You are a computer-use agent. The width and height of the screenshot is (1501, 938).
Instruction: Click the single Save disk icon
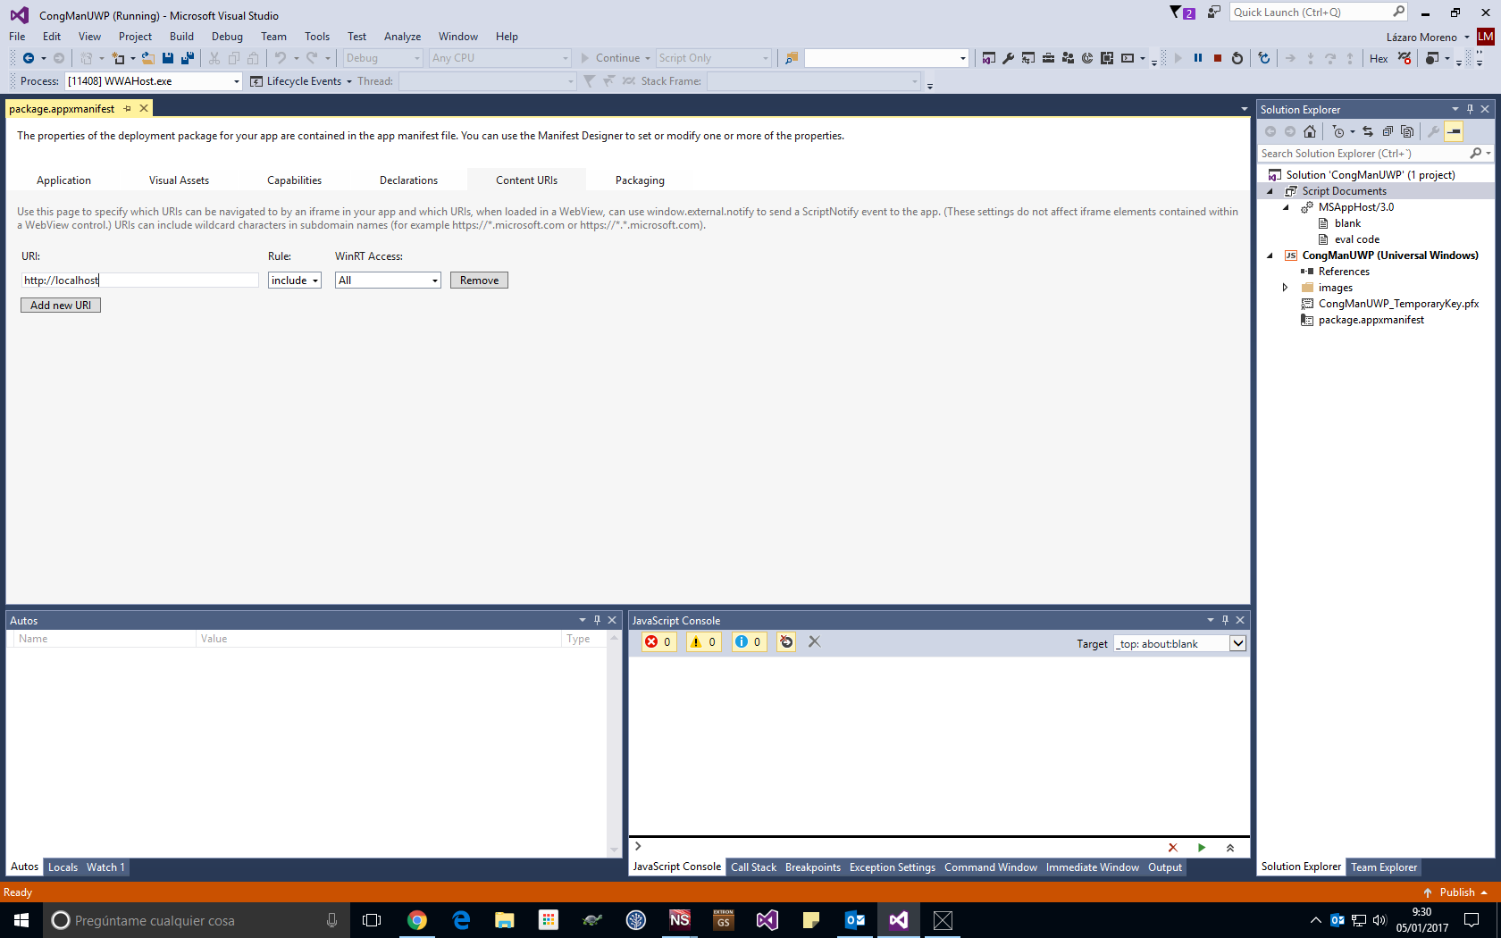click(168, 58)
